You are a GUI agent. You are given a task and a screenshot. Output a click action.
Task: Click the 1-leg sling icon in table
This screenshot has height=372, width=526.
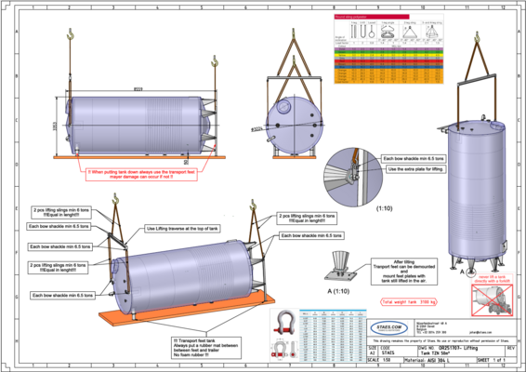pyautogui.click(x=353, y=32)
